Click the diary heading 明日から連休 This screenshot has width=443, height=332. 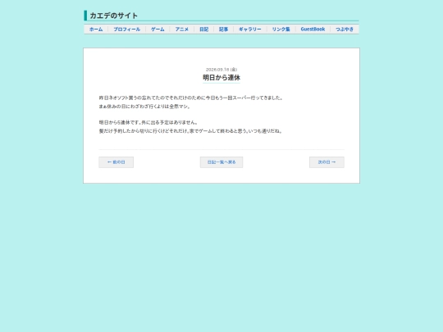221,78
